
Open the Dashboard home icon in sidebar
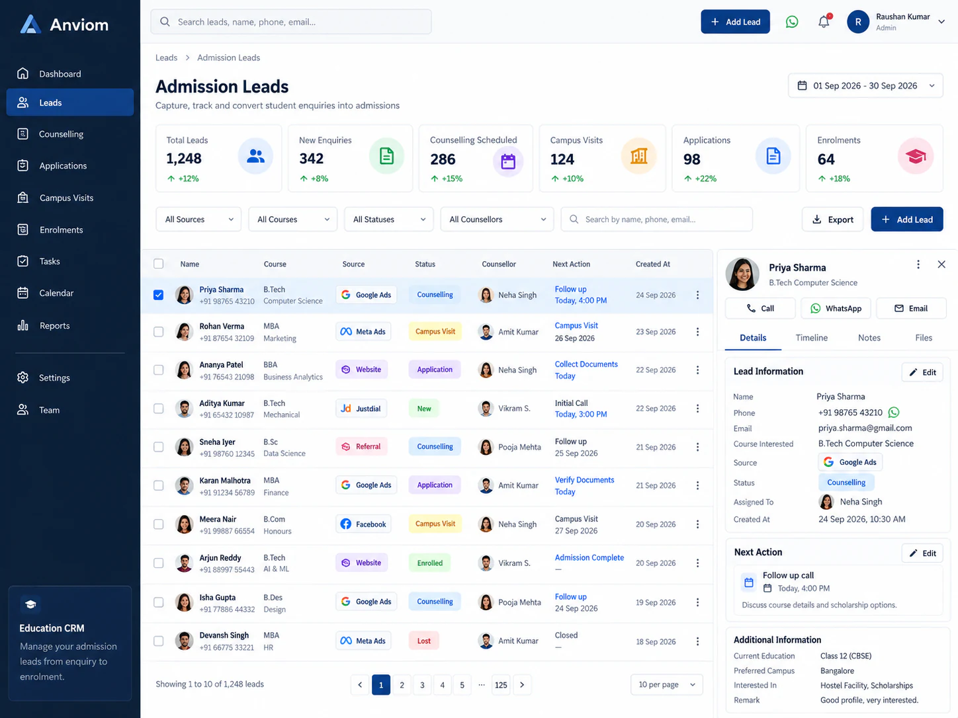(x=22, y=73)
